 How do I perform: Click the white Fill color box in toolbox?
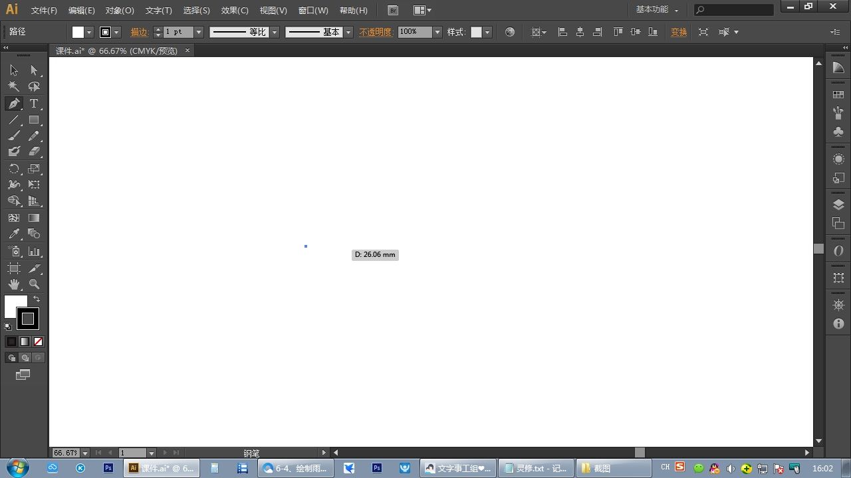[x=13, y=304]
